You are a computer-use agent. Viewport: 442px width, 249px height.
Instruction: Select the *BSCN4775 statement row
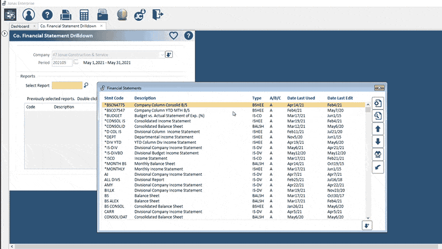233,105
